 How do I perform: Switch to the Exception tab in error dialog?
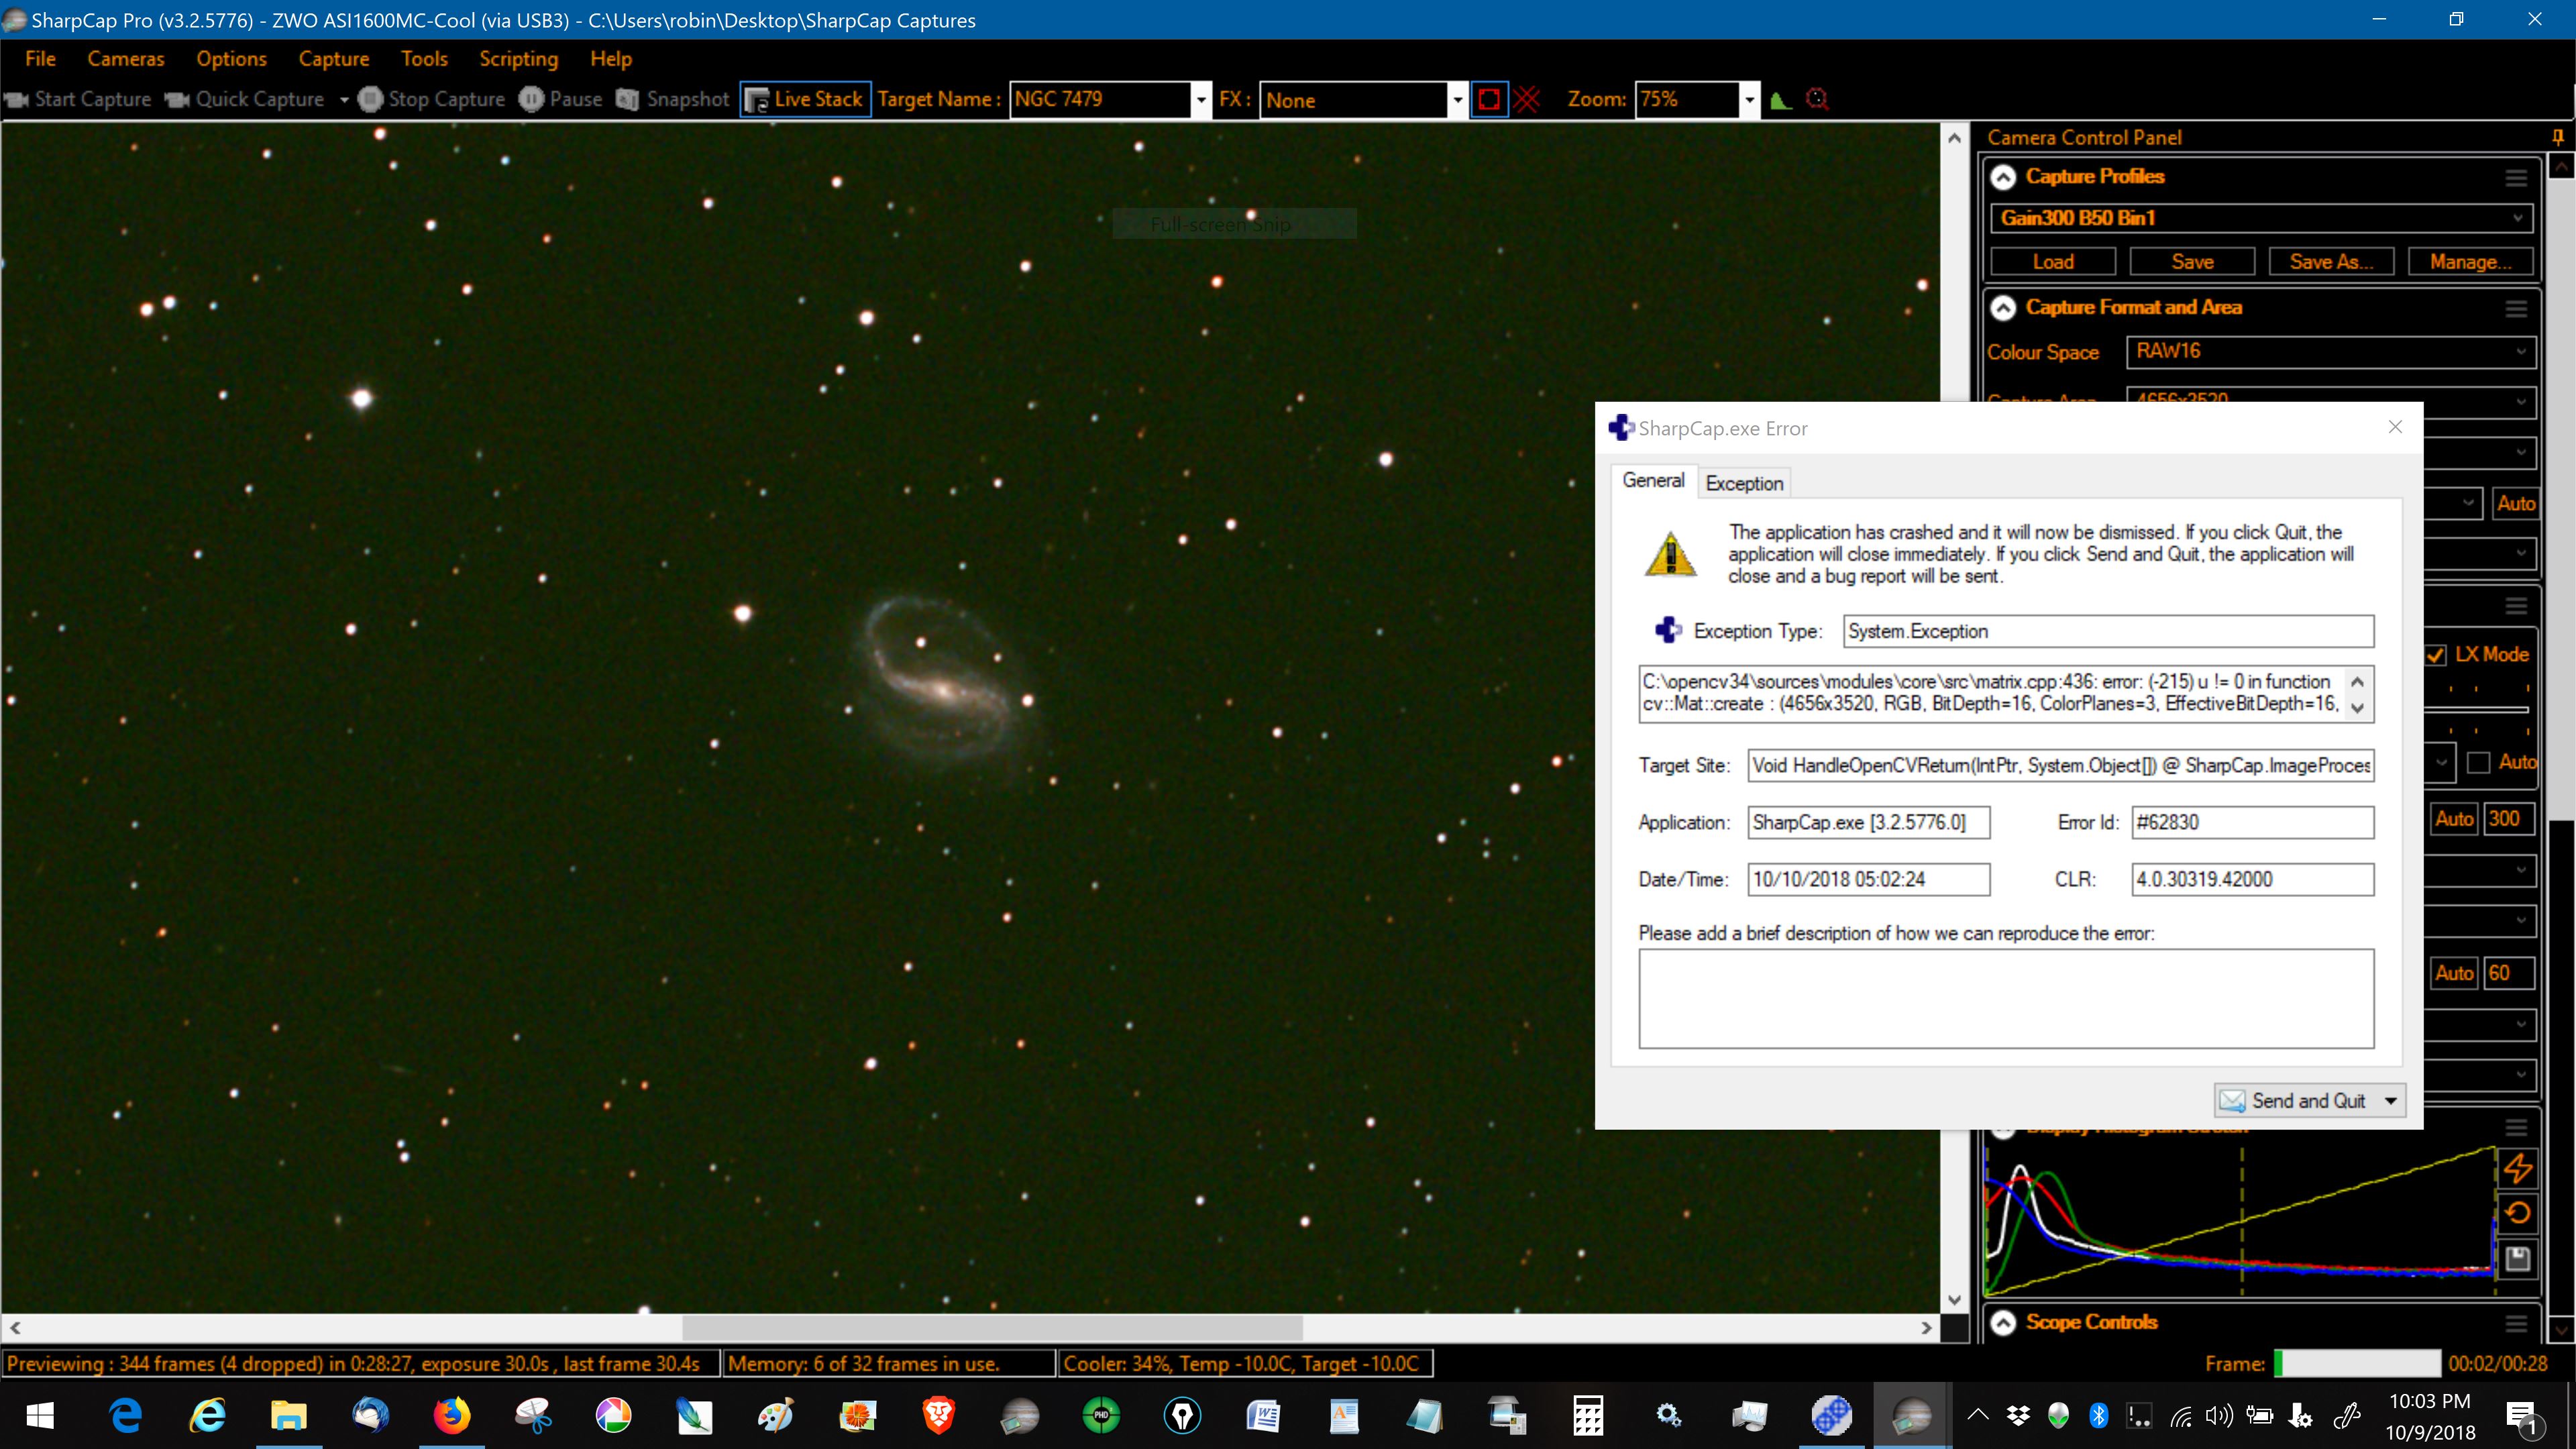click(1744, 483)
